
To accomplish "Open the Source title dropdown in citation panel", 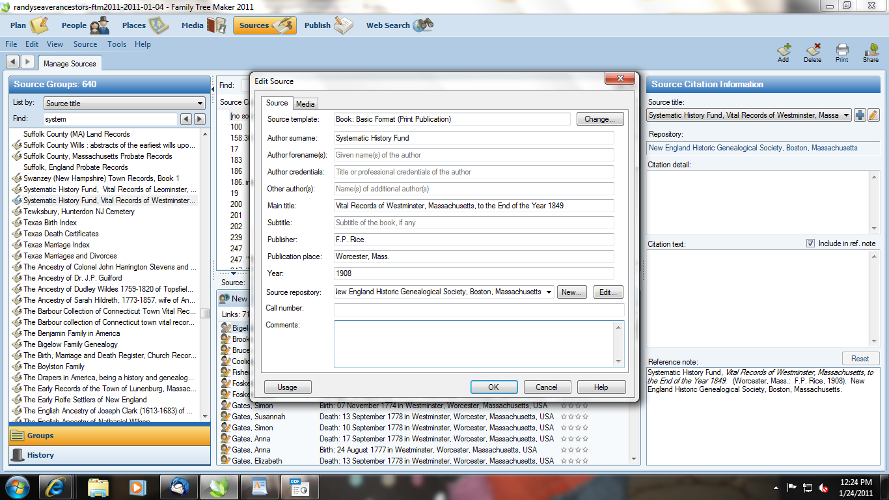I will 846,115.
